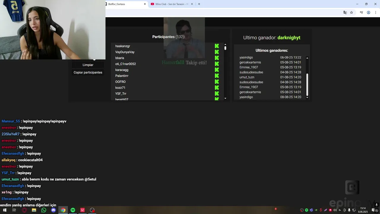Click the participants list scroll down arrow
Screen dimensions: 380x214
(225, 98)
